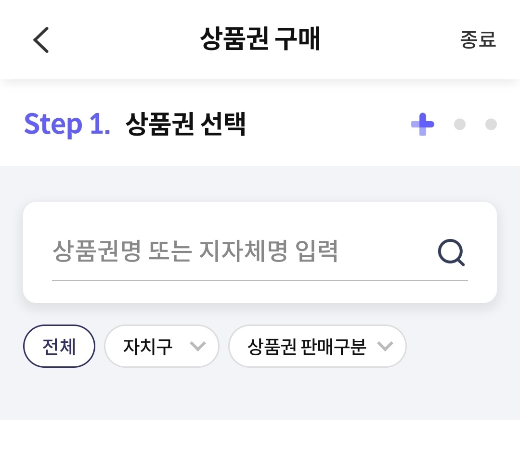The height and width of the screenshot is (450, 520).
Task: Expand the chevron beside 상품권 판매구분
Action: pyautogui.click(x=385, y=346)
